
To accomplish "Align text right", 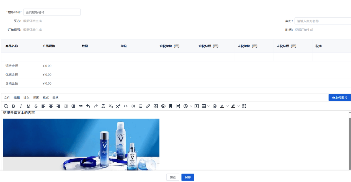I will 58,106.
